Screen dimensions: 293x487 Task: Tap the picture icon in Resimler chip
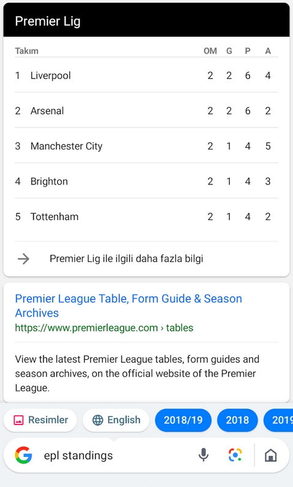coord(18,420)
